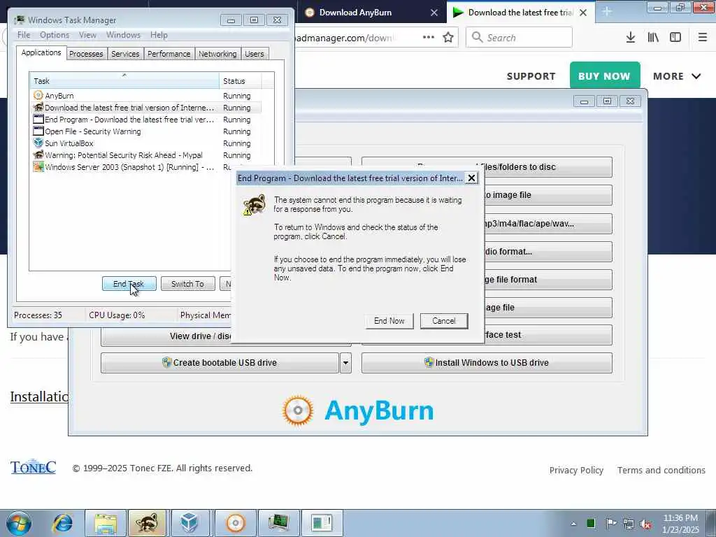Launch Internet Explorer from the taskbar
This screenshot has height=537, width=716.
click(62, 523)
